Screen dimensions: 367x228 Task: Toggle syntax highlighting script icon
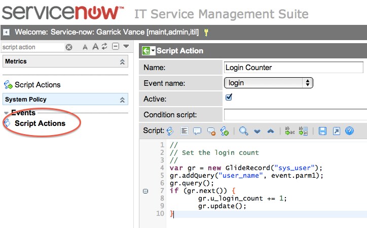pos(170,131)
